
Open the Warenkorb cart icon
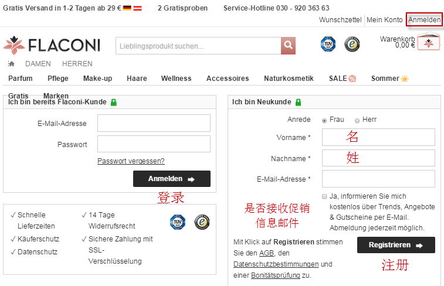point(429,42)
